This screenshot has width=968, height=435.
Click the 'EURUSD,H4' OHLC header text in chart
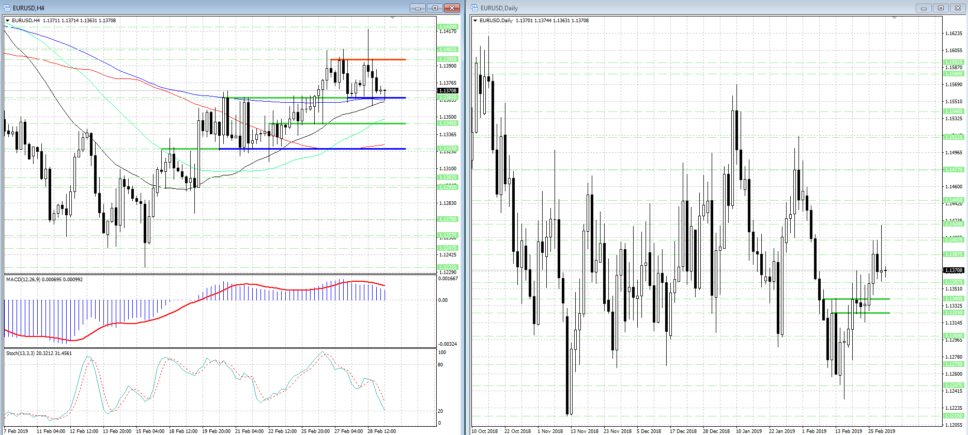[x=64, y=21]
